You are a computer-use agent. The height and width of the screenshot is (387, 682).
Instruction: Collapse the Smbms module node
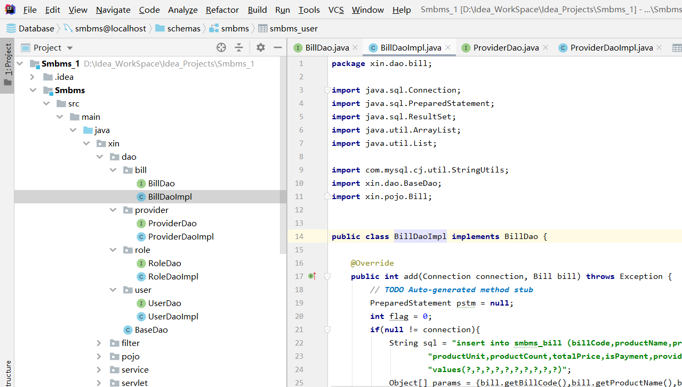click(33, 90)
